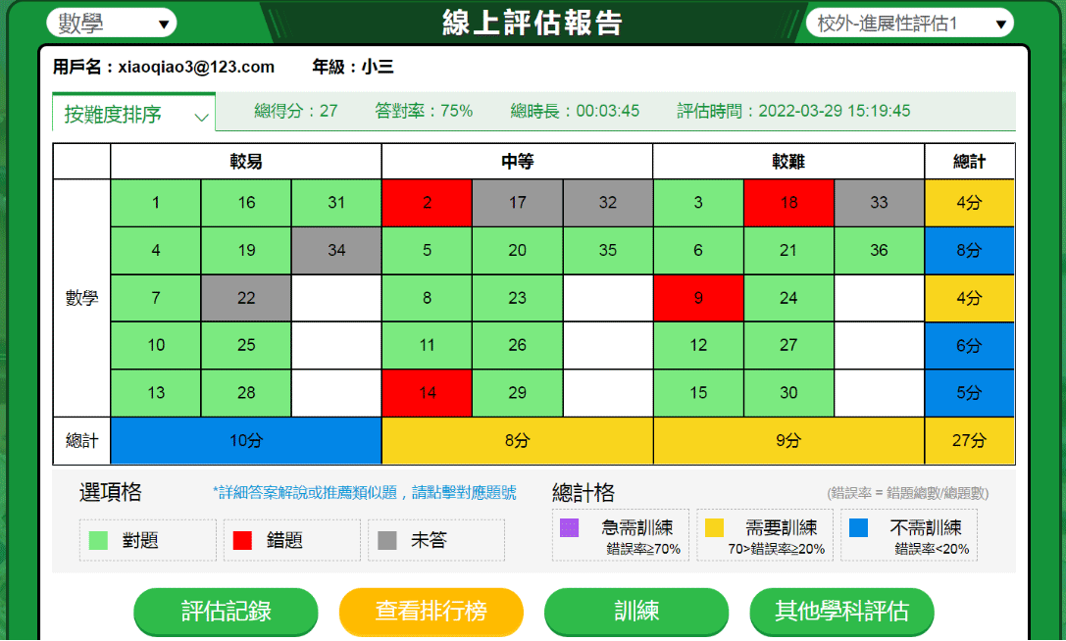
Task: Select correct question number 5
Action: [427, 250]
